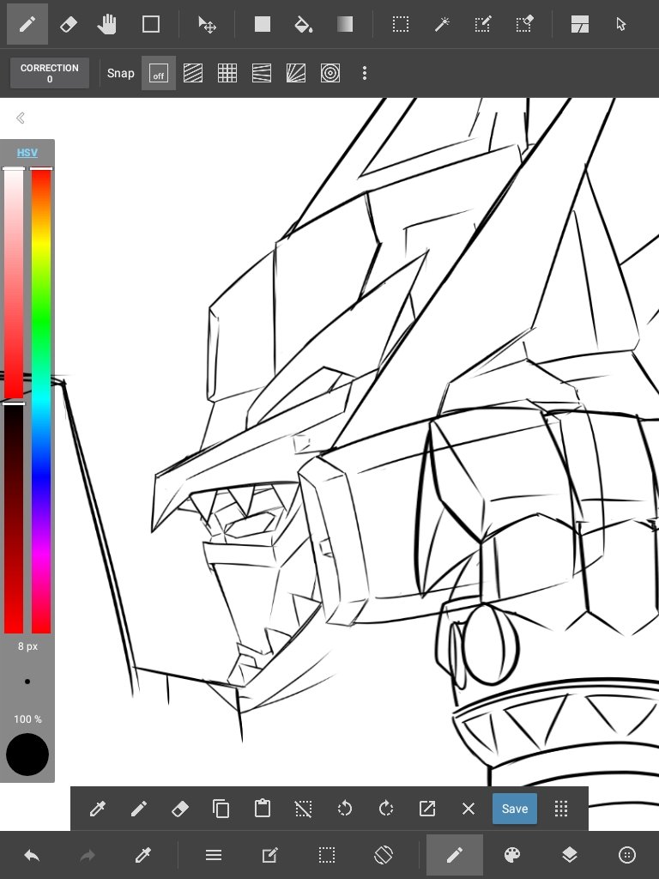Enable parallel lines snap guide

(193, 73)
